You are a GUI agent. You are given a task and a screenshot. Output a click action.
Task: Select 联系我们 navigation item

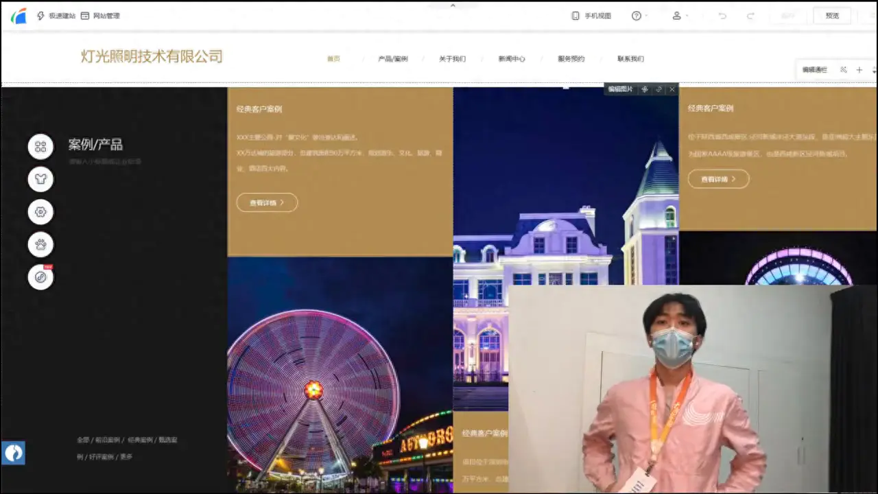coord(630,59)
